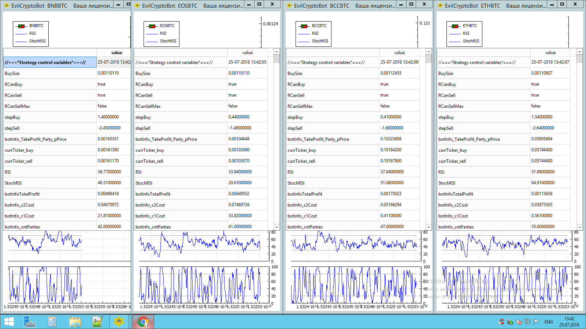Click the BNBBTC candlestick legend marker
Image resolution: width=586 pixels, height=329 pixels.
(21, 26)
